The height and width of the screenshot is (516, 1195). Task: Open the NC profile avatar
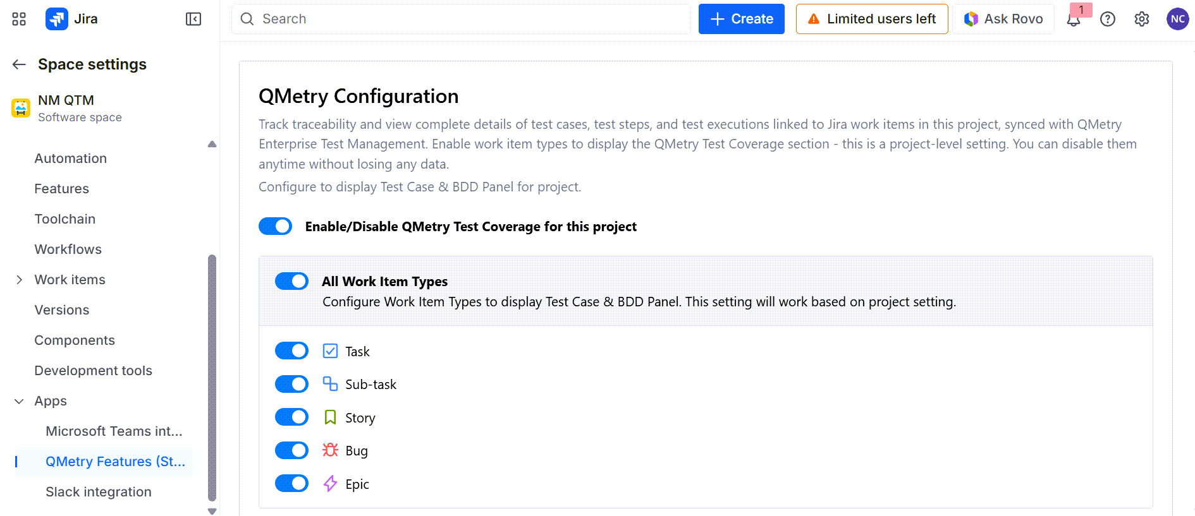pyautogui.click(x=1177, y=19)
